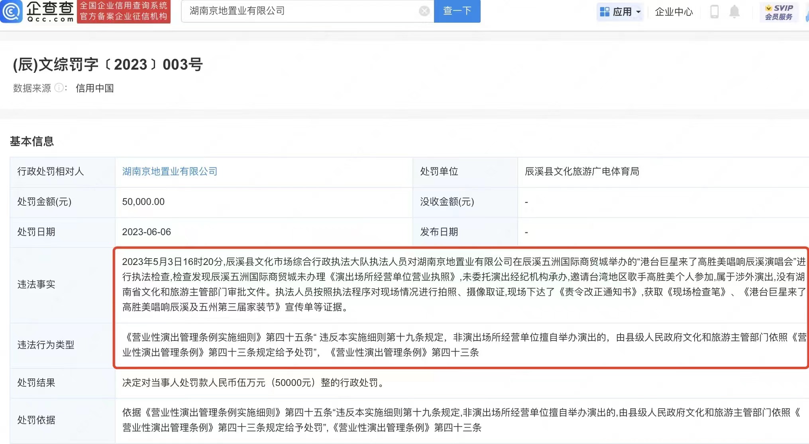Select the penalty amount 50,000.00

[143, 202]
